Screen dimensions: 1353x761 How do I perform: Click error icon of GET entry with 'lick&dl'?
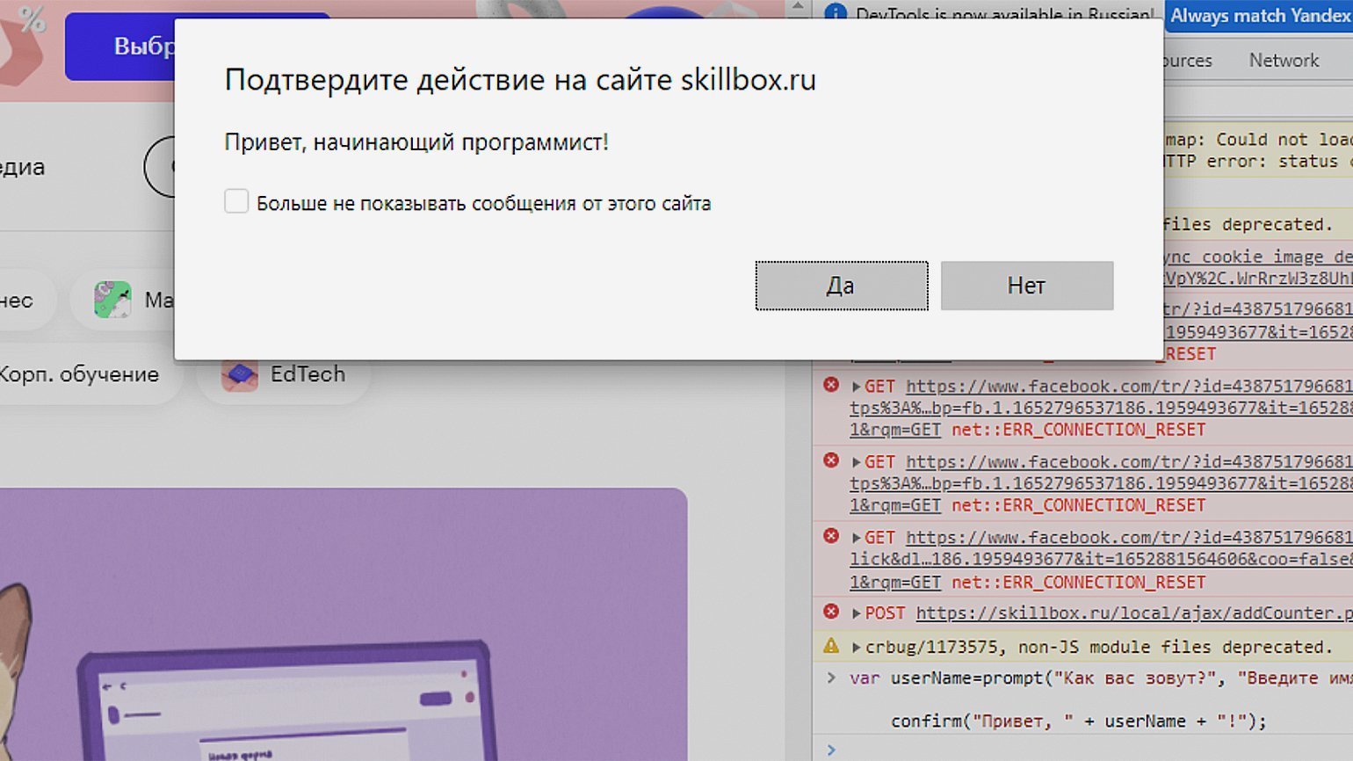[831, 536]
